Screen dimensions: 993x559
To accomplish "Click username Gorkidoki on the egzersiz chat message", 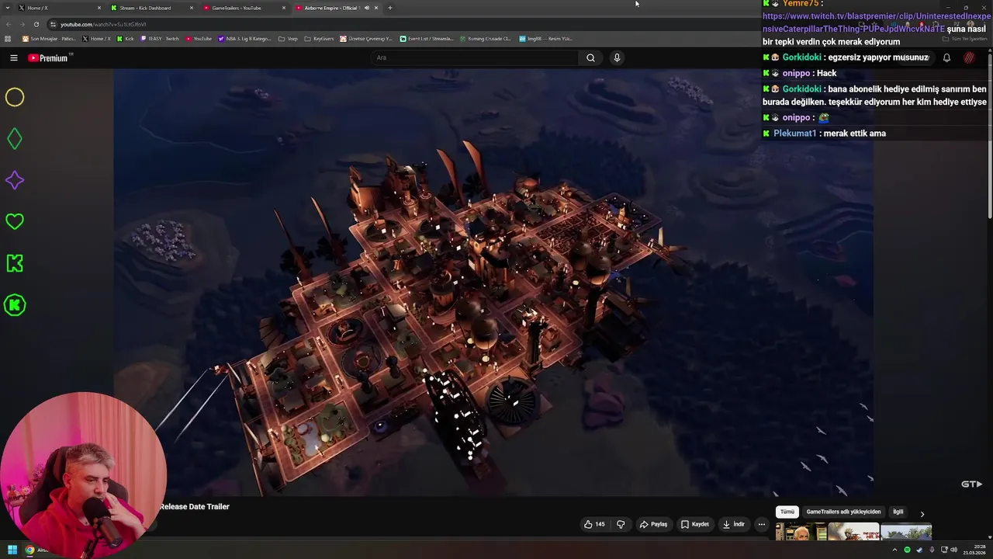I will [801, 57].
